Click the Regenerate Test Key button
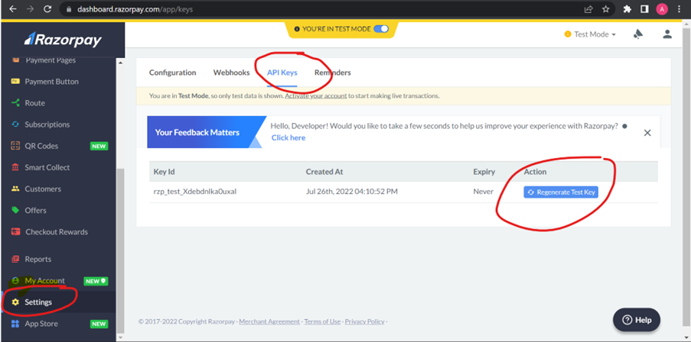Viewport: 691px width, 342px height. pos(561,192)
